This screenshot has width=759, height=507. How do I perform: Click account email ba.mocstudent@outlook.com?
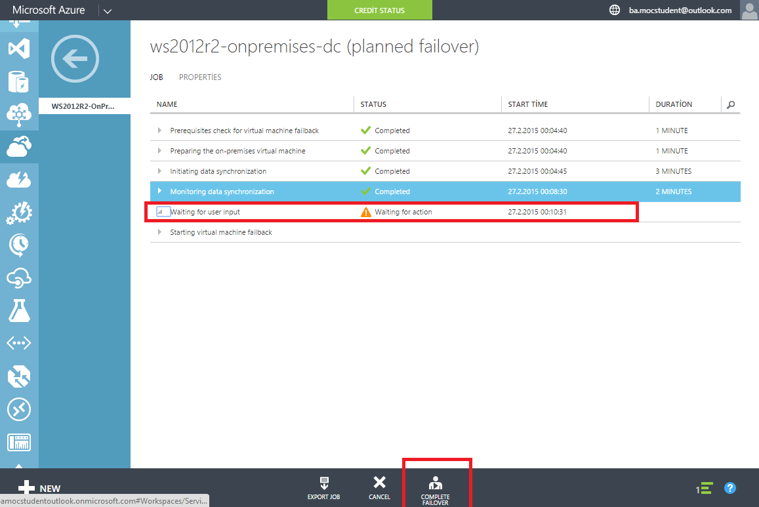tap(680, 10)
